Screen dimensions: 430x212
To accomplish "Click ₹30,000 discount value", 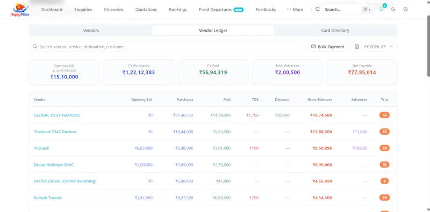I will pyautogui.click(x=282, y=115).
